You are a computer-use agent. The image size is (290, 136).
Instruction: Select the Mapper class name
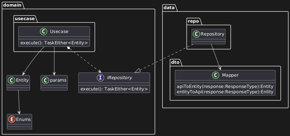(230, 75)
